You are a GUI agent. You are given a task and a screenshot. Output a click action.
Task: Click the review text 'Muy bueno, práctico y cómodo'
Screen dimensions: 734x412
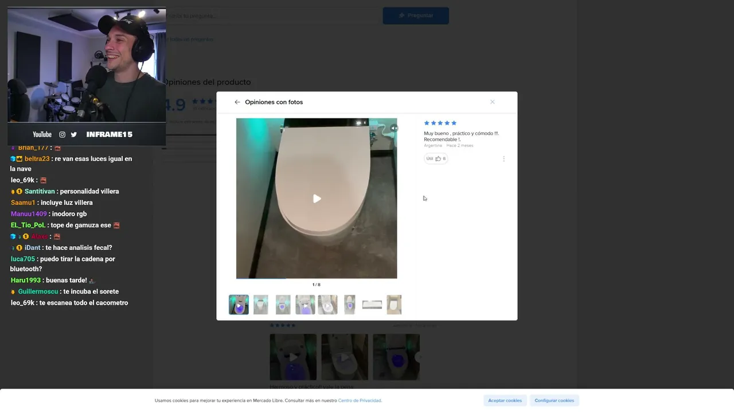[461, 136]
